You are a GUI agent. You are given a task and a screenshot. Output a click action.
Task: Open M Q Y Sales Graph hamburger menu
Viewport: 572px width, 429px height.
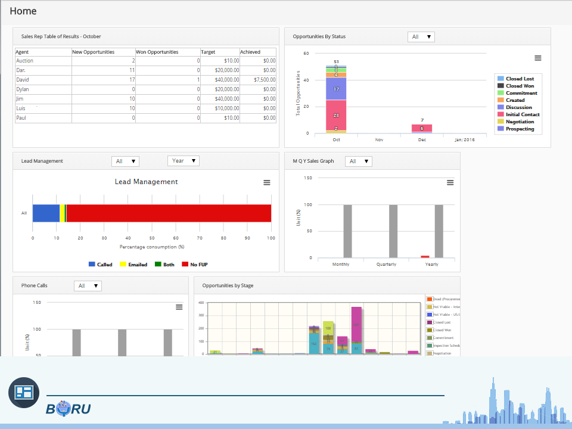(450, 182)
